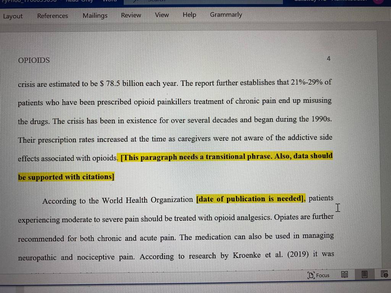The height and width of the screenshot is (293, 391).
Task: Switch to Web Layout view icon
Action: click(384, 274)
